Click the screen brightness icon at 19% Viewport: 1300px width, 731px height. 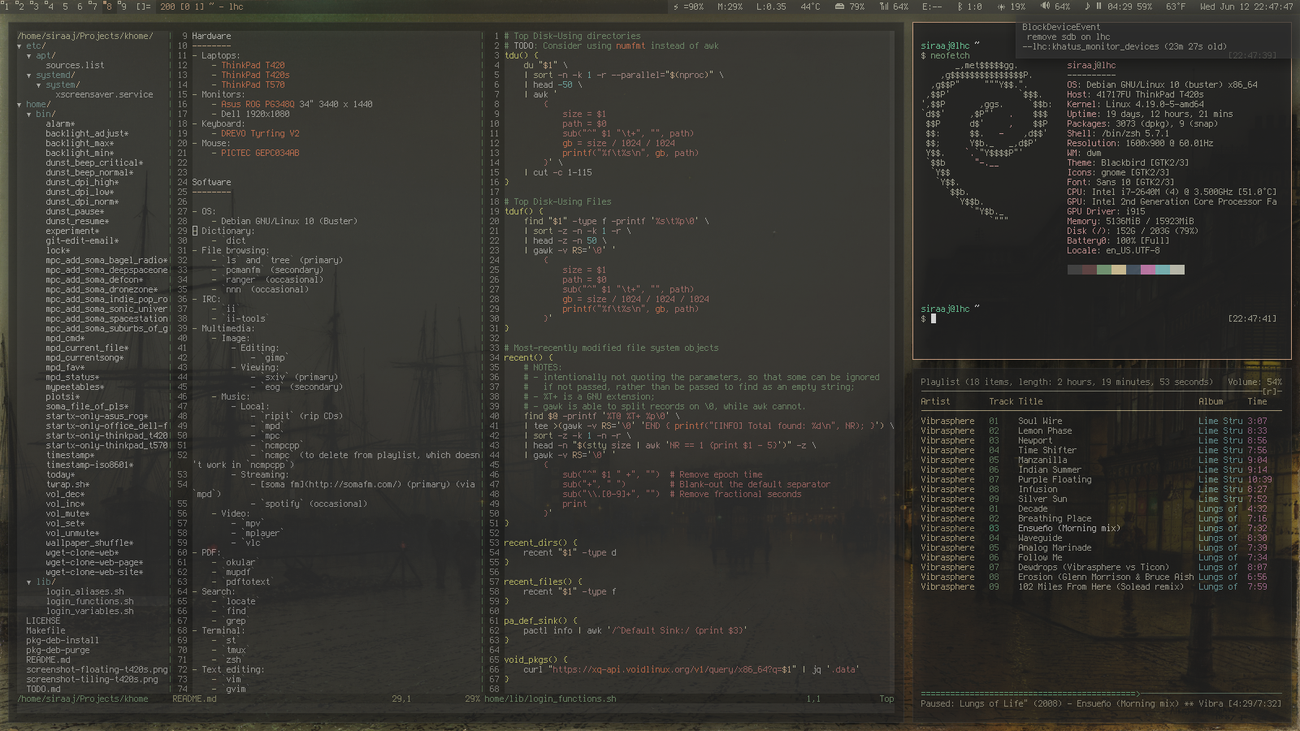[x=1001, y=6]
